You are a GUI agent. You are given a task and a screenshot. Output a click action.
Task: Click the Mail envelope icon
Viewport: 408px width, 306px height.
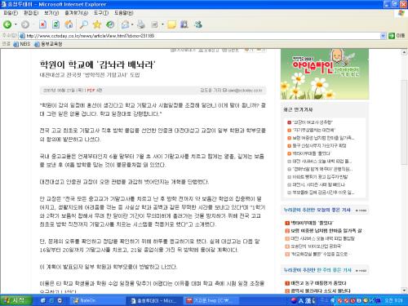(125, 24)
